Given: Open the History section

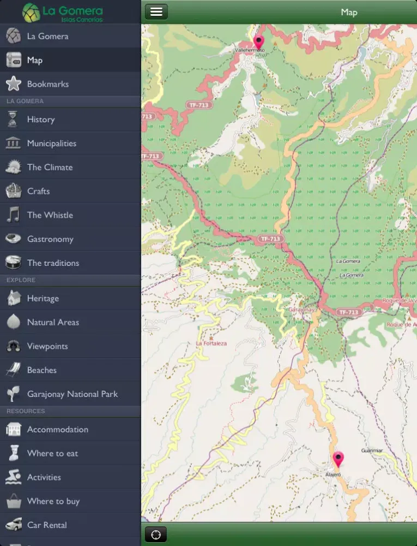Looking at the screenshot, I should pyautogui.click(x=70, y=119).
